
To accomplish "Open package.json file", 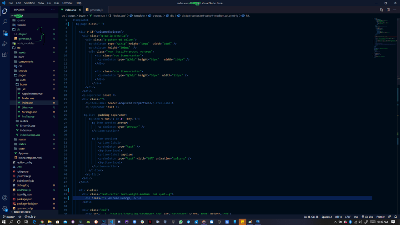I will click(34, 199).
